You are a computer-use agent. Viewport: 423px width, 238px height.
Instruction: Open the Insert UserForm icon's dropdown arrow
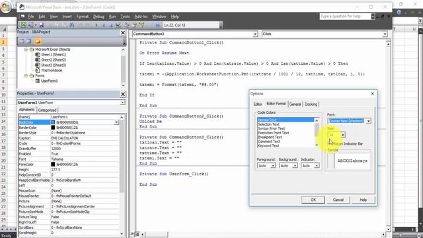coord(36,25)
